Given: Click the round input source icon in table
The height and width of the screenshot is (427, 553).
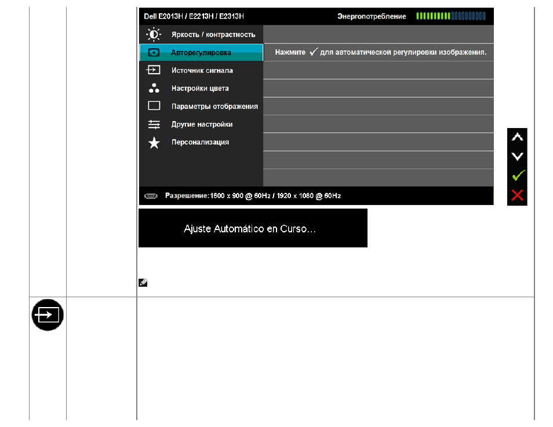Looking at the screenshot, I should tap(48, 315).
